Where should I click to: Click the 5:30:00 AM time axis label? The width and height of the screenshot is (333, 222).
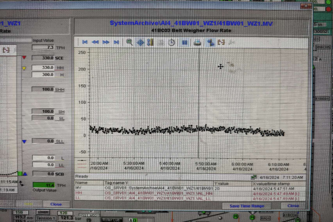(x=134, y=163)
